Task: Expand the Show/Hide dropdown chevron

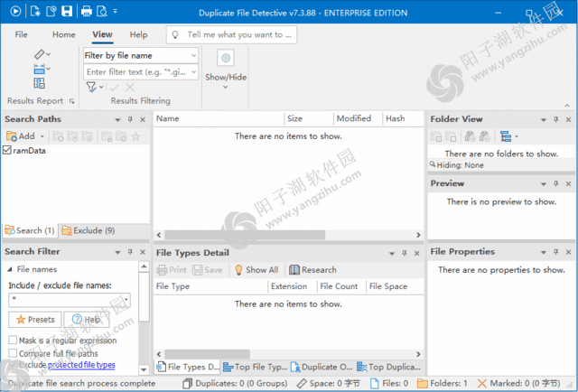Action: [x=225, y=88]
